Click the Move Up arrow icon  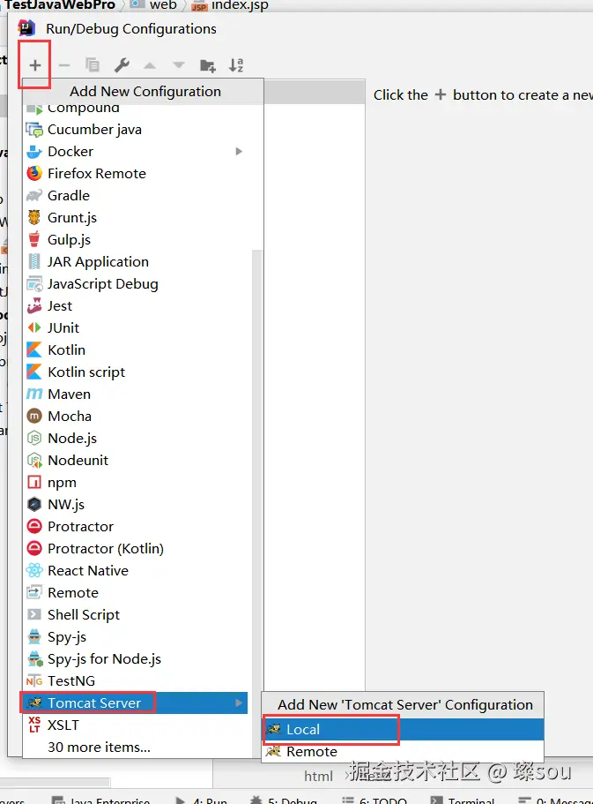click(x=150, y=65)
